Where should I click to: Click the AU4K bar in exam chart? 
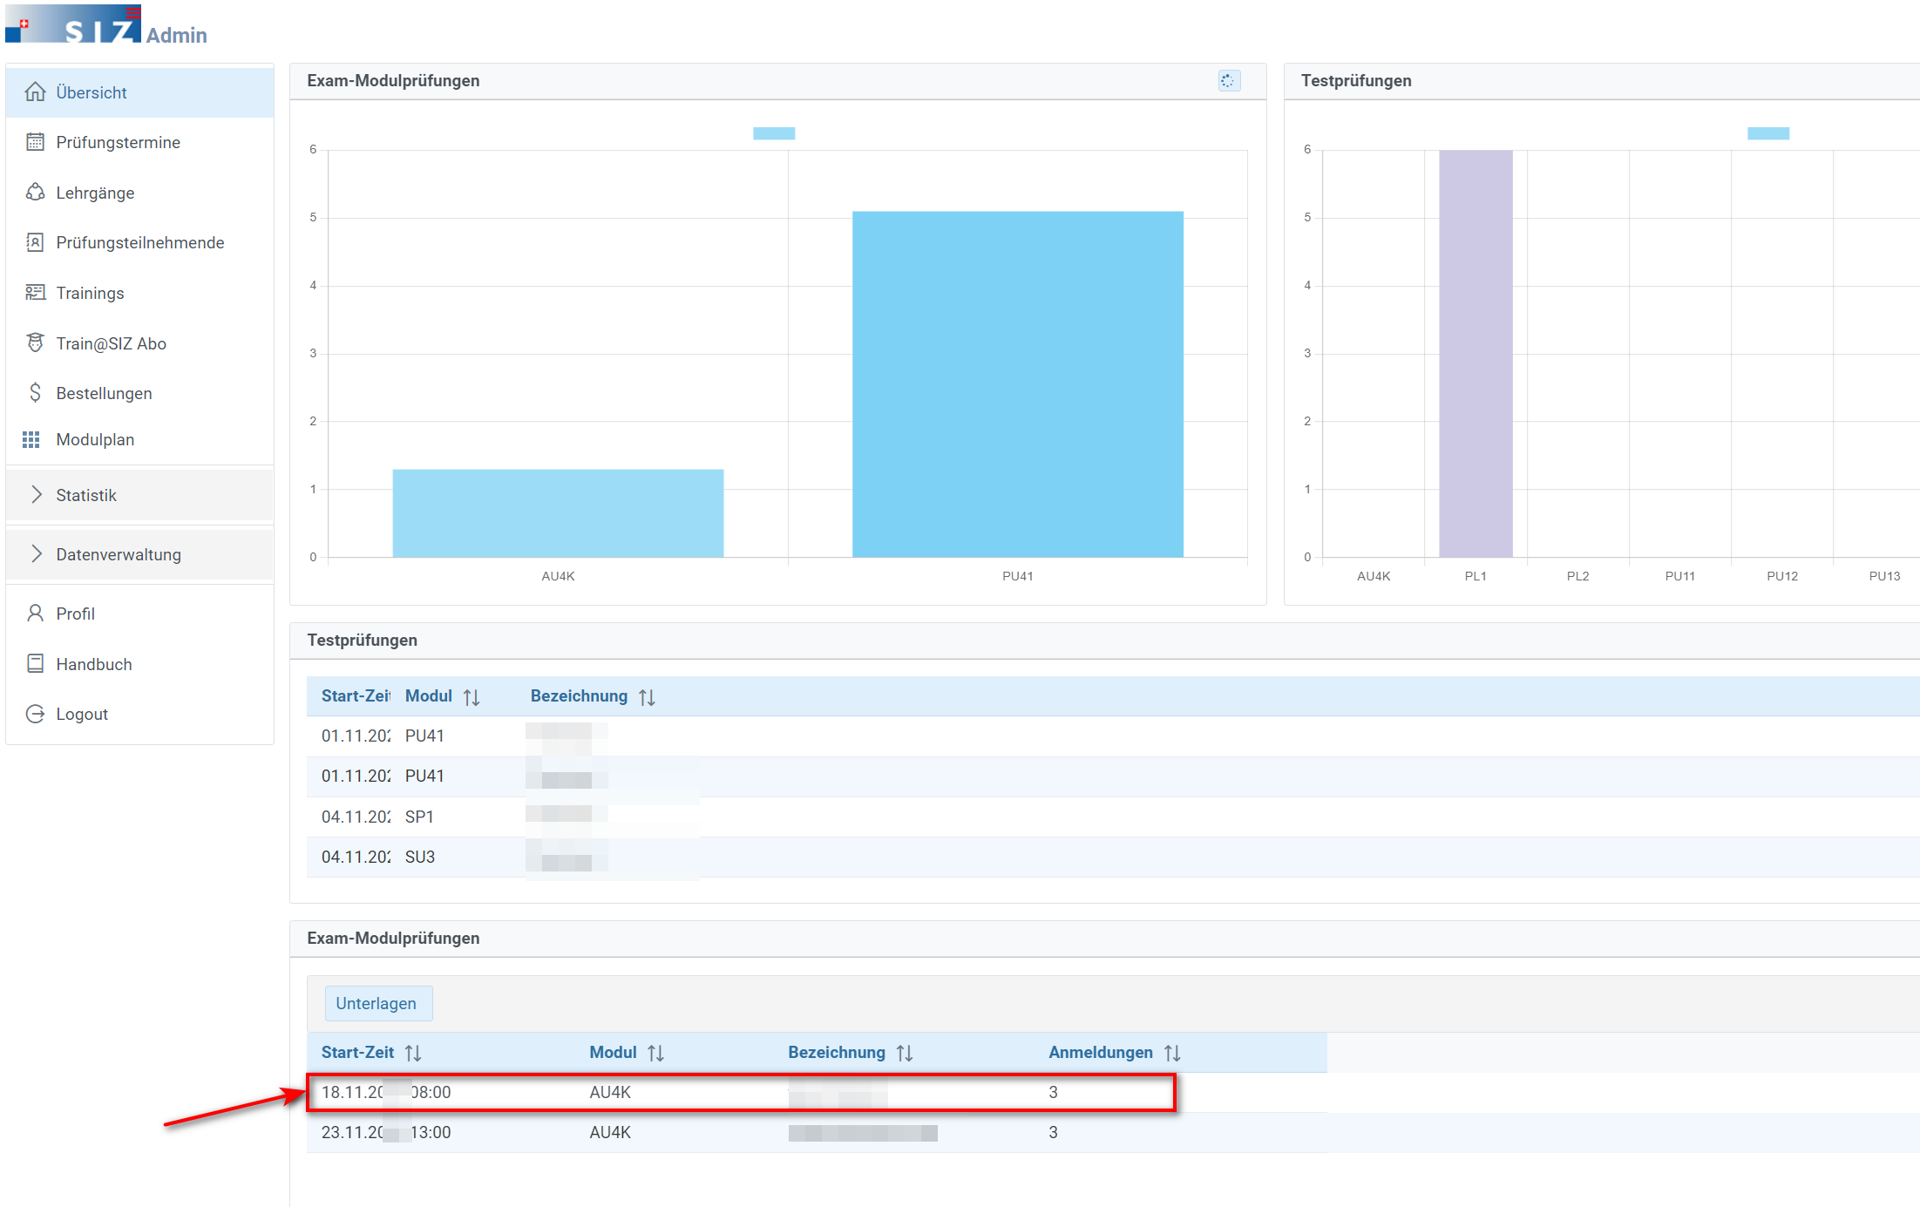(x=558, y=513)
